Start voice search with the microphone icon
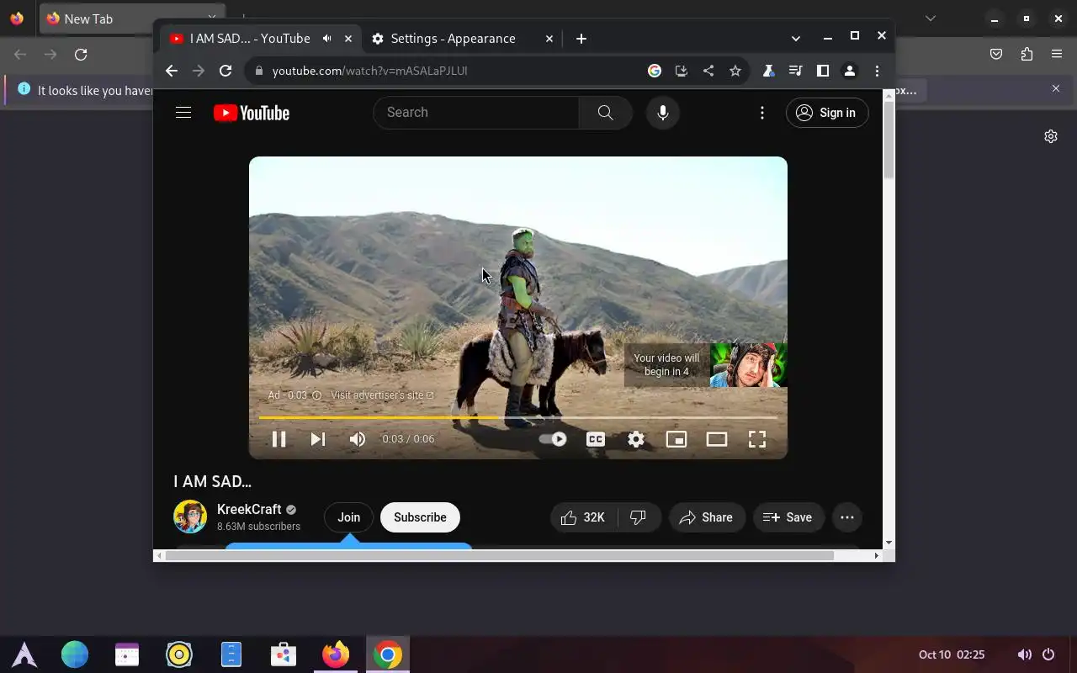This screenshot has width=1077, height=673. [663, 113]
